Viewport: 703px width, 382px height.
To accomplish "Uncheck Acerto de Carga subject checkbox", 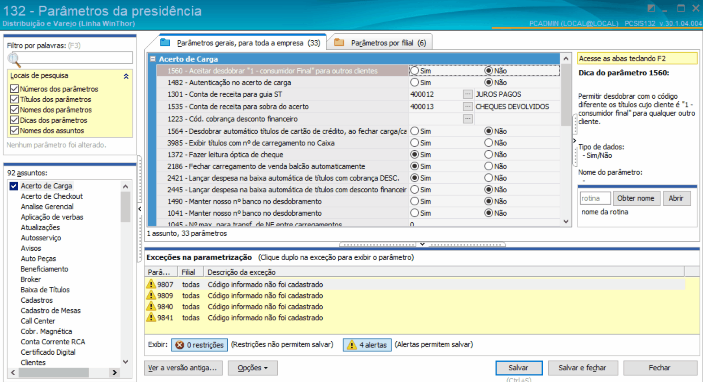I will click(x=14, y=186).
